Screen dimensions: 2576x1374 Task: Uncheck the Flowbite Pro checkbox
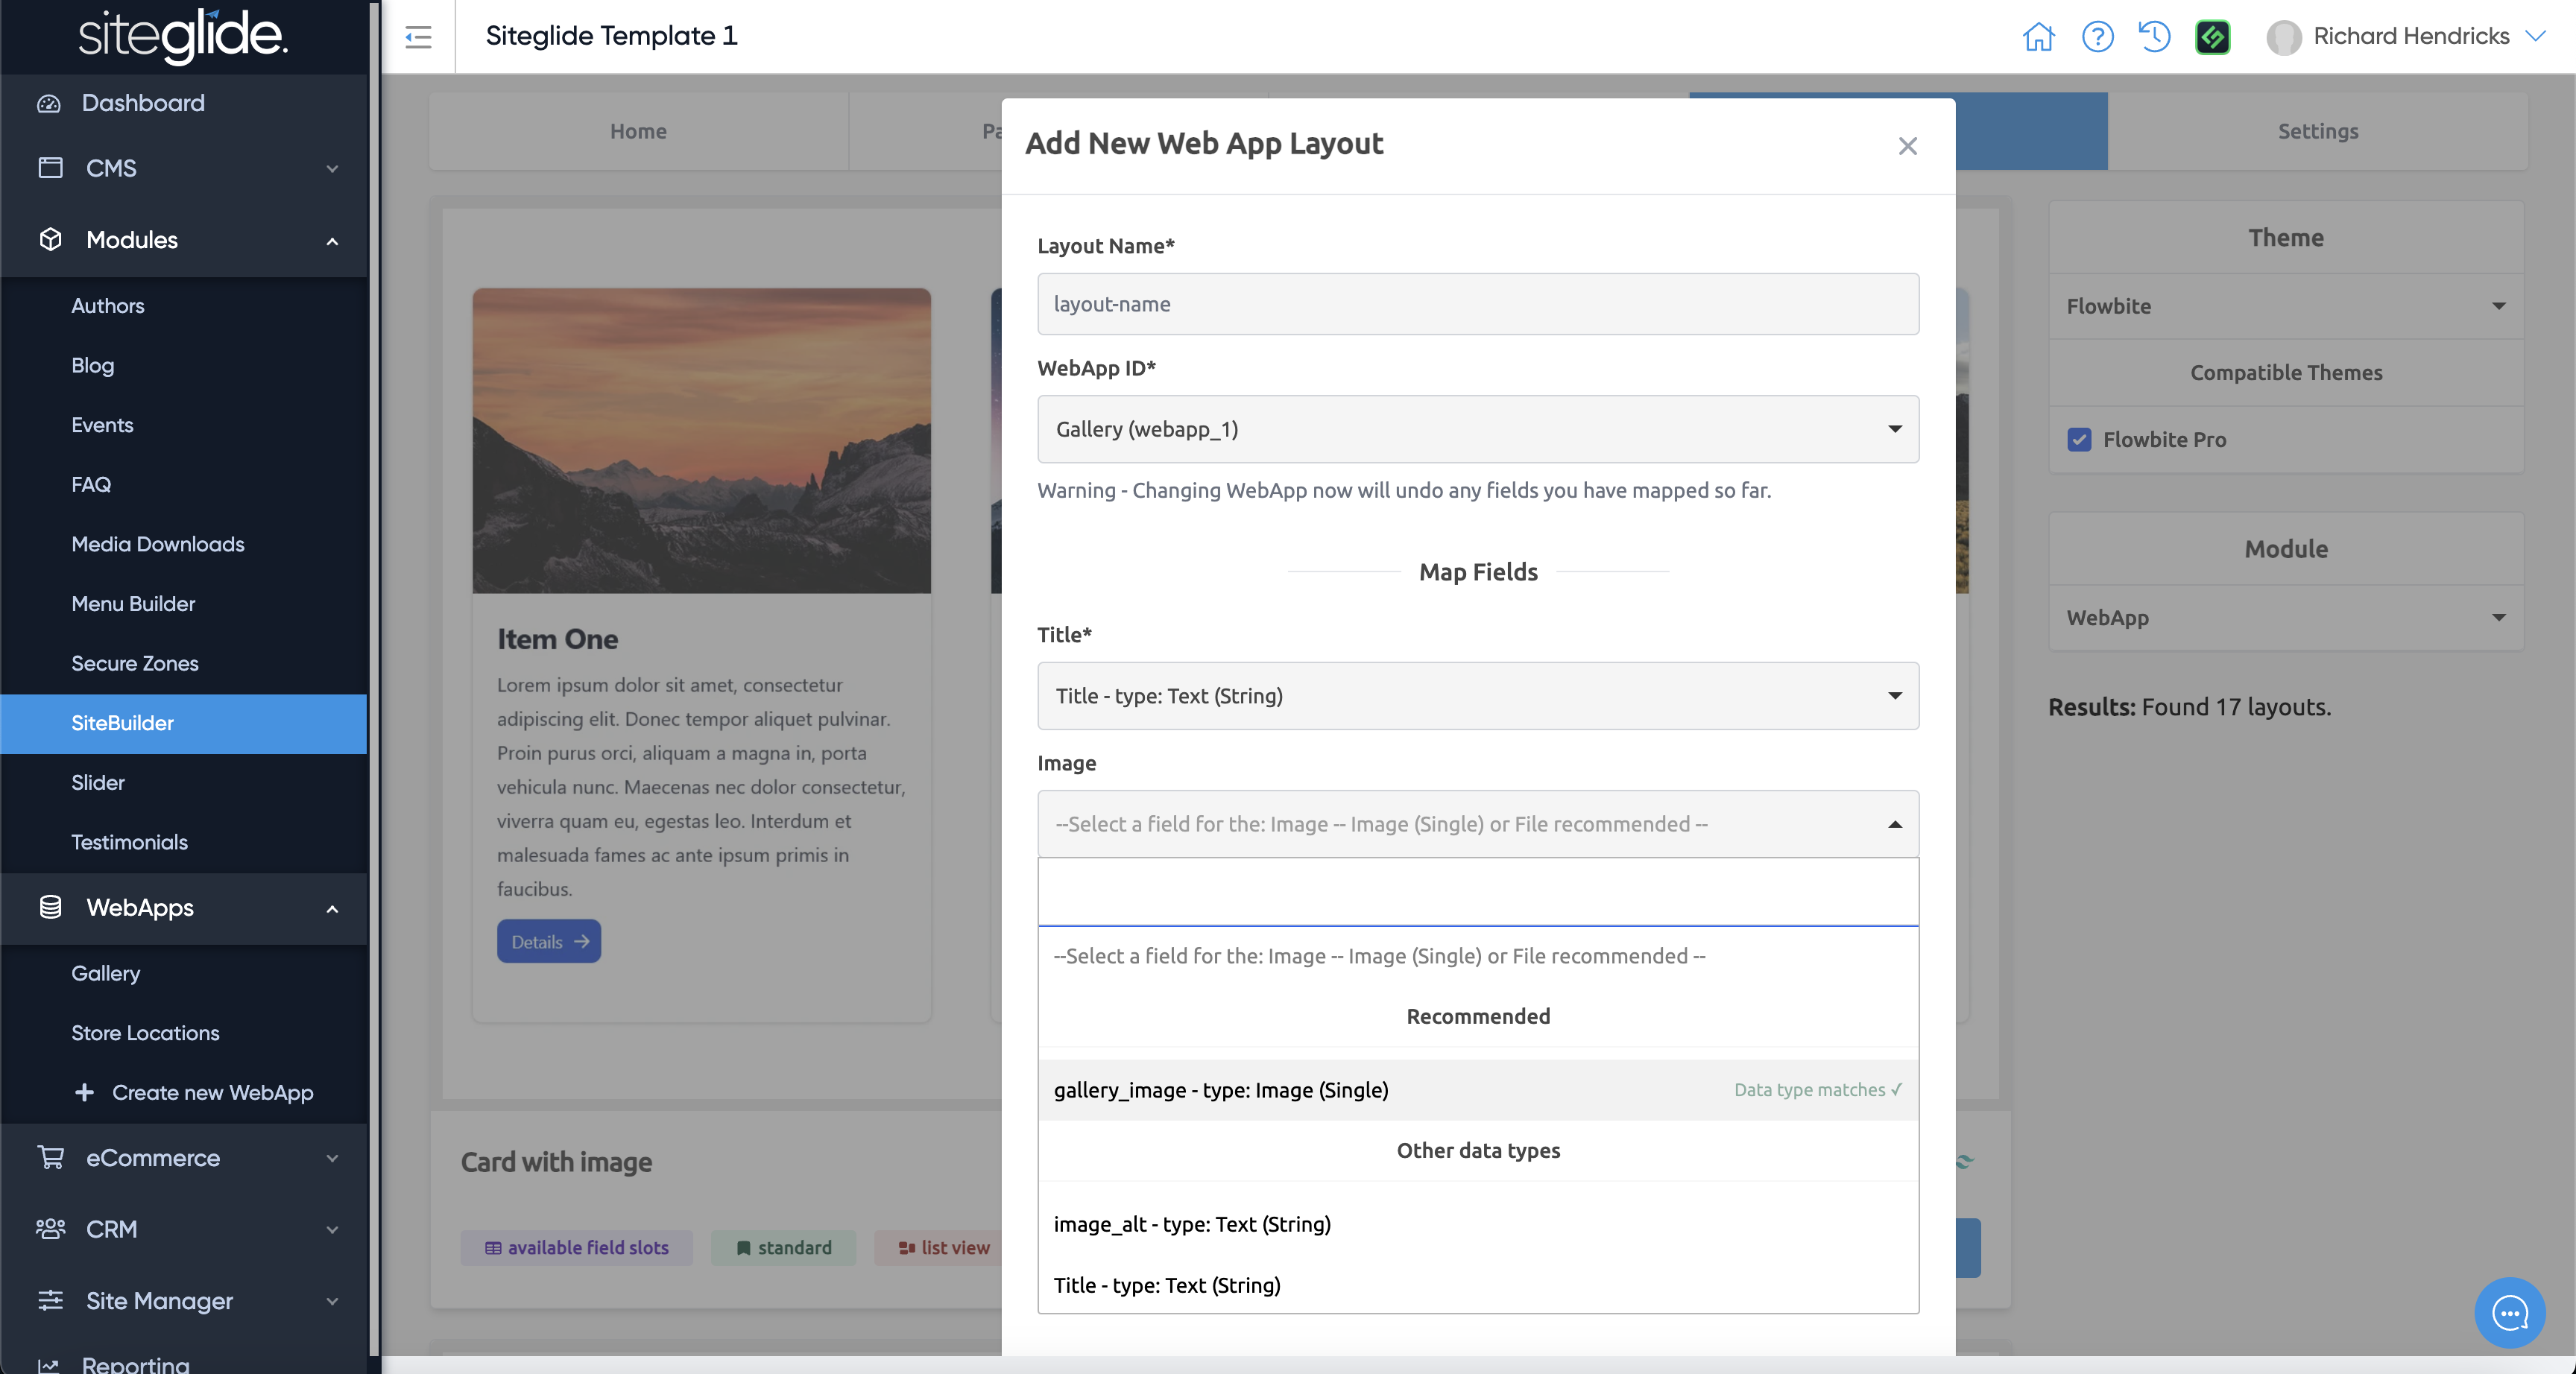pyautogui.click(x=2079, y=439)
